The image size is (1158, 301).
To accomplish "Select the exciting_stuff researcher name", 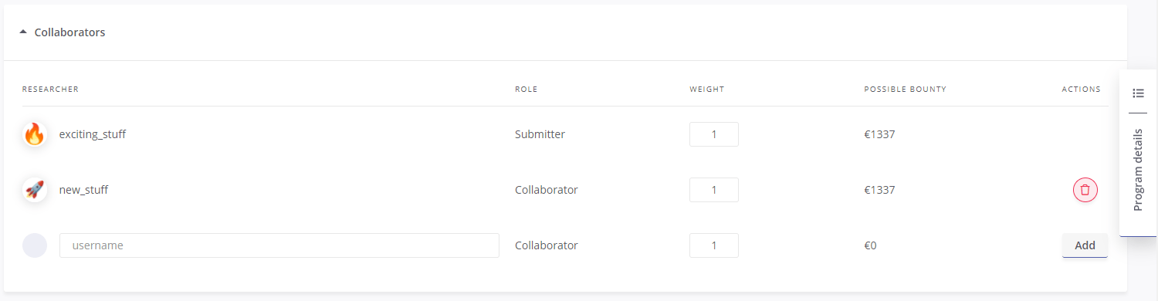I will [x=93, y=134].
